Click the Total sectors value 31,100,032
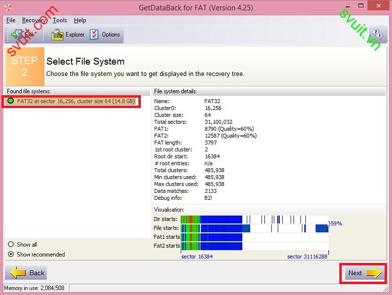 tap(218, 122)
